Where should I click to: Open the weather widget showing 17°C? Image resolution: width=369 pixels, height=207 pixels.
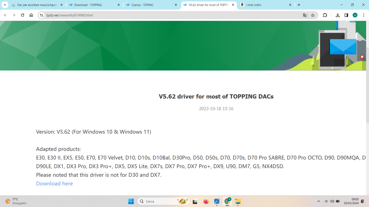coord(16,201)
